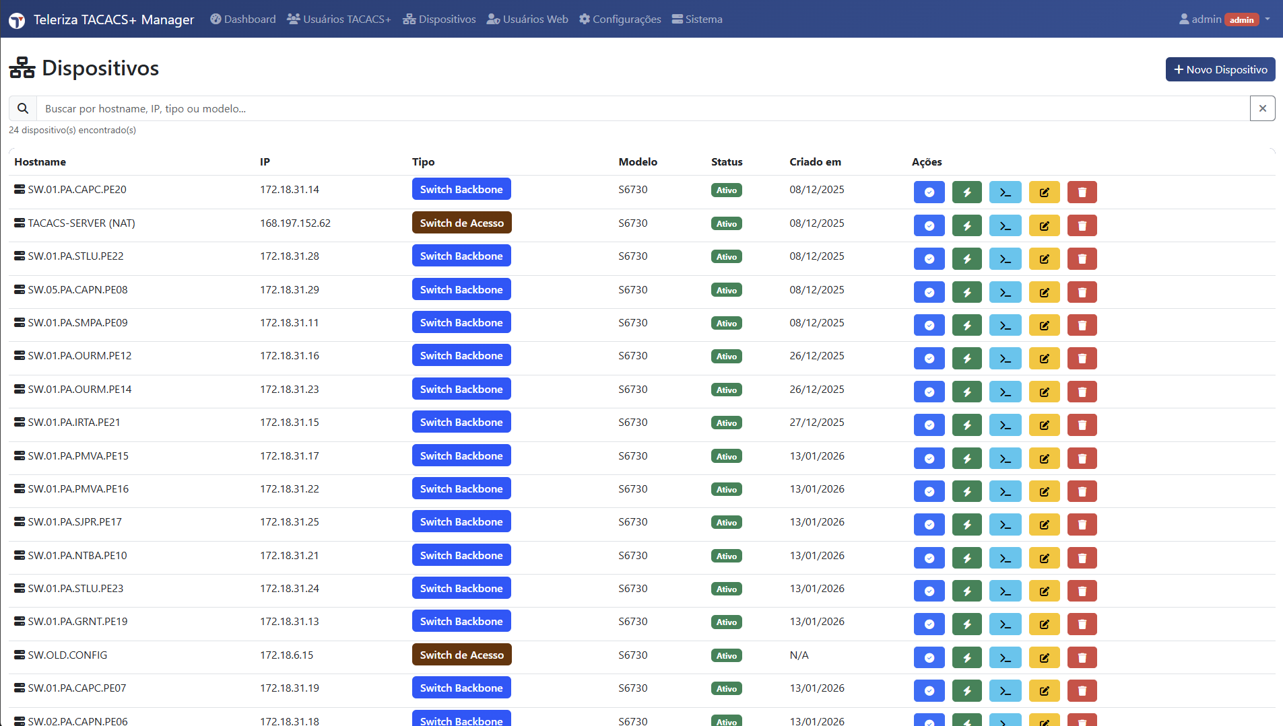This screenshot has width=1283, height=726.
Task: Click the trash icon for SW.01.PA.CAPC.PE20
Action: coord(1082,192)
